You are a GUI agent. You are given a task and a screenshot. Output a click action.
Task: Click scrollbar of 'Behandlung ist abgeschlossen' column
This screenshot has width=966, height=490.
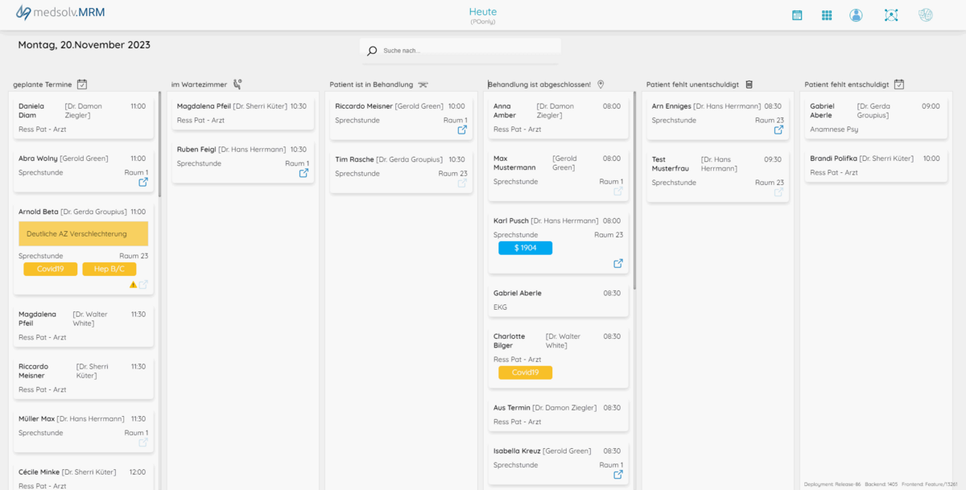pyautogui.click(x=635, y=193)
